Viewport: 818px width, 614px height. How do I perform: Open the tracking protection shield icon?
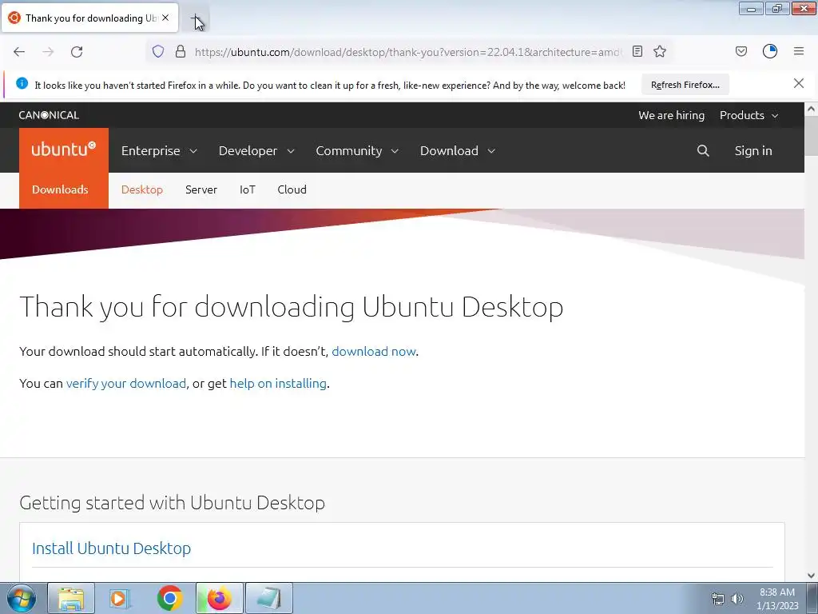pyautogui.click(x=158, y=51)
